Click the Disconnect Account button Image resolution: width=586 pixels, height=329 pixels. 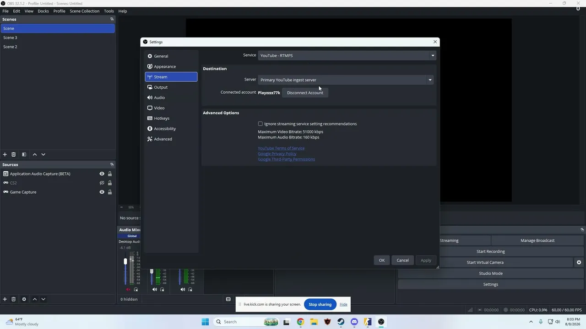pyautogui.click(x=305, y=93)
